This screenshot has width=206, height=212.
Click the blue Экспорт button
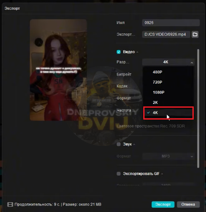coord(163,204)
